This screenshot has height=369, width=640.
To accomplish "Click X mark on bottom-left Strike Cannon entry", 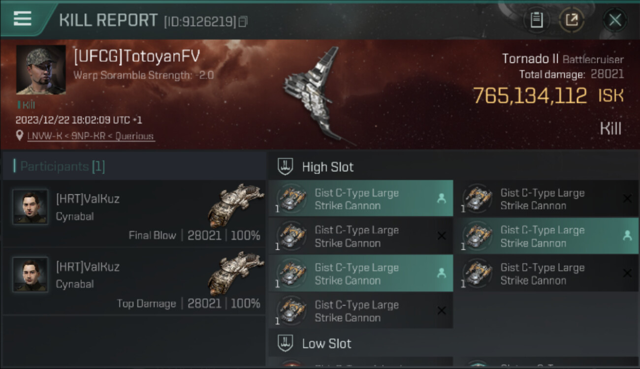I will pos(442,310).
